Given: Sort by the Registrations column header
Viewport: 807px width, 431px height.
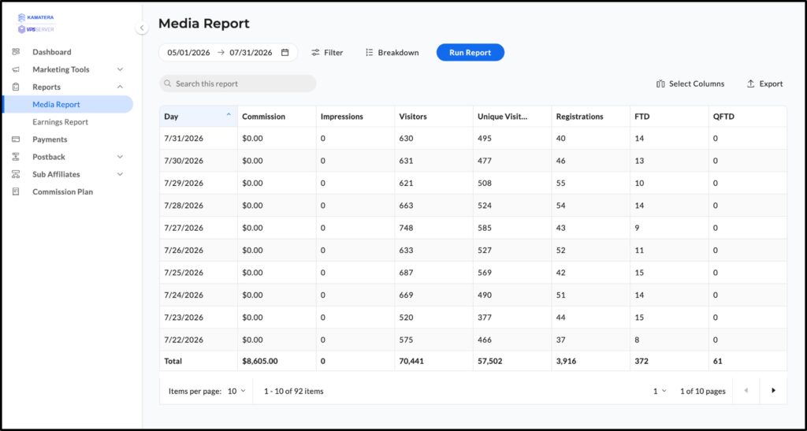Looking at the screenshot, I should [591, 117].
